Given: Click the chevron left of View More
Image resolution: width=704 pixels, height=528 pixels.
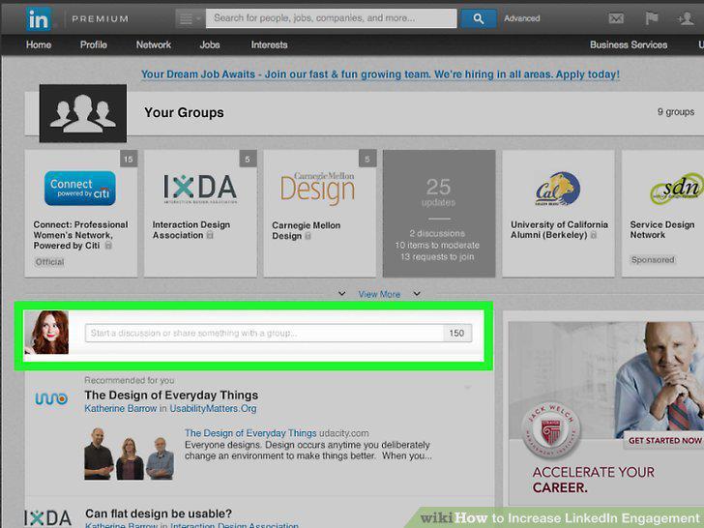Looking at the screenshot, I should (341, 294).
